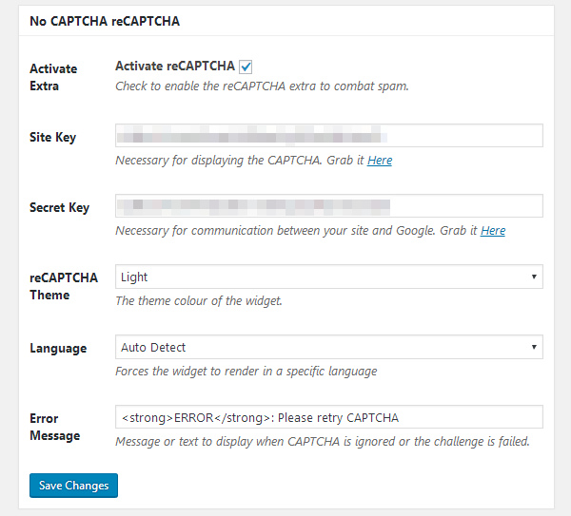The image size is (571, 516).
Task: Open the Language dropdown showing Auto Detect
Action: [329, 347]
